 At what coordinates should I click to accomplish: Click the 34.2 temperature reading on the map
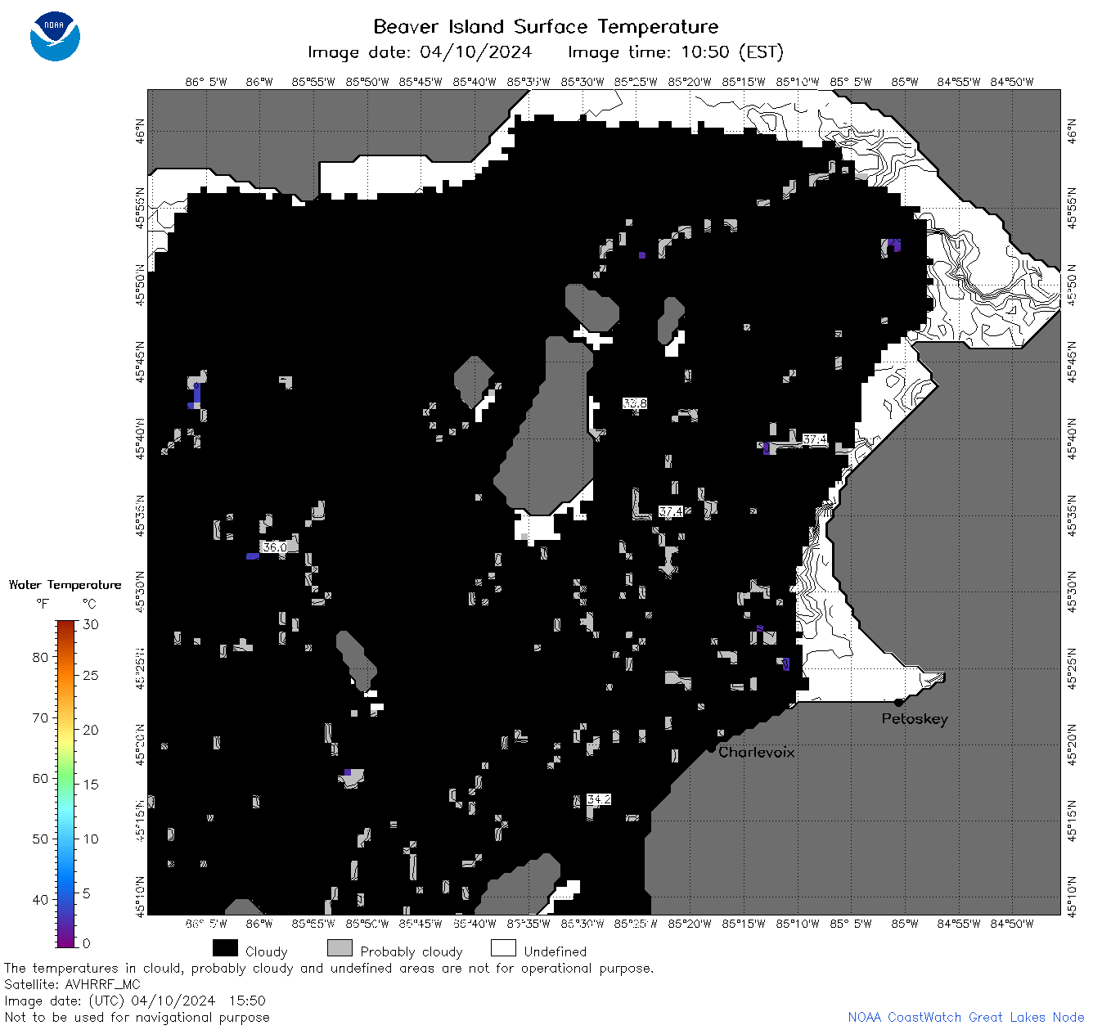tap(599, 799)
